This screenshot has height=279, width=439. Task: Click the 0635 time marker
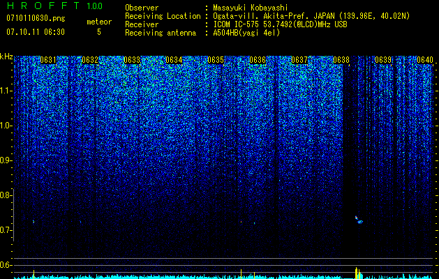pos(216,60)
